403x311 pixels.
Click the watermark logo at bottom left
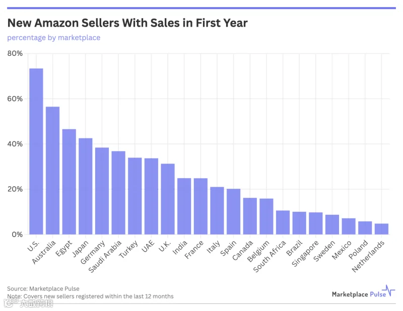pos(28,303)
